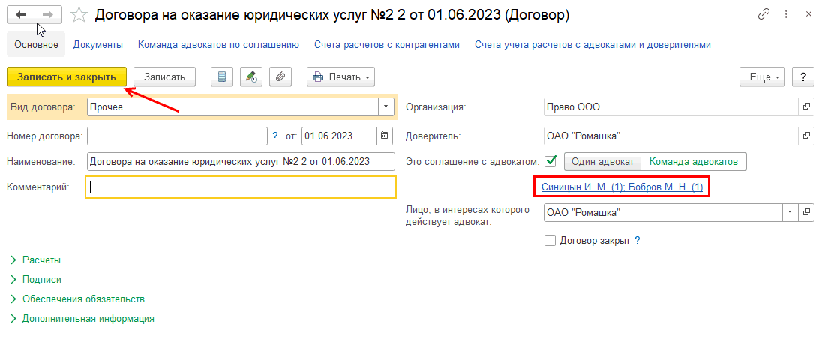Click Записать и закрыть button

(x=67, y=76)
